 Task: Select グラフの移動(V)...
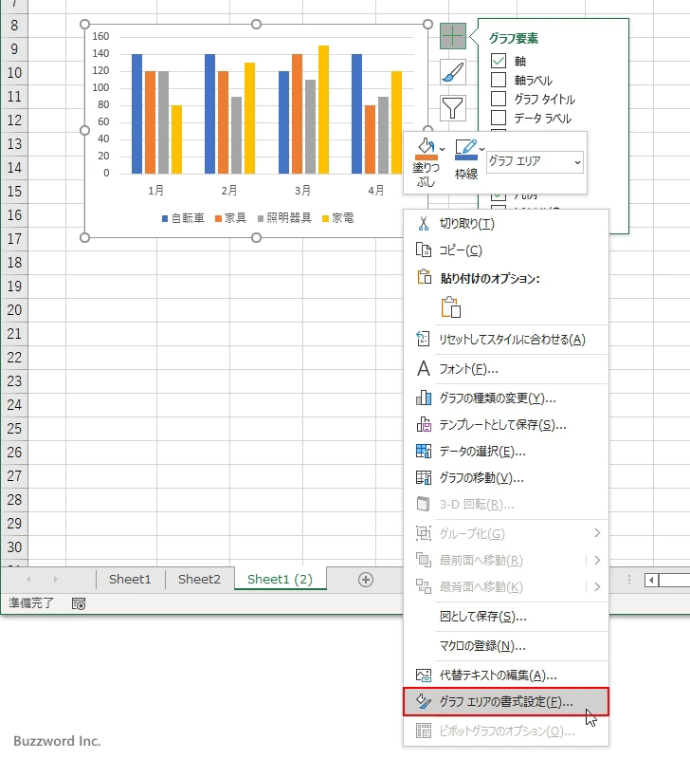(506, 477)
